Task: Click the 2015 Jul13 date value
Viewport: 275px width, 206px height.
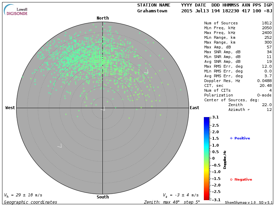Action: 195,11
